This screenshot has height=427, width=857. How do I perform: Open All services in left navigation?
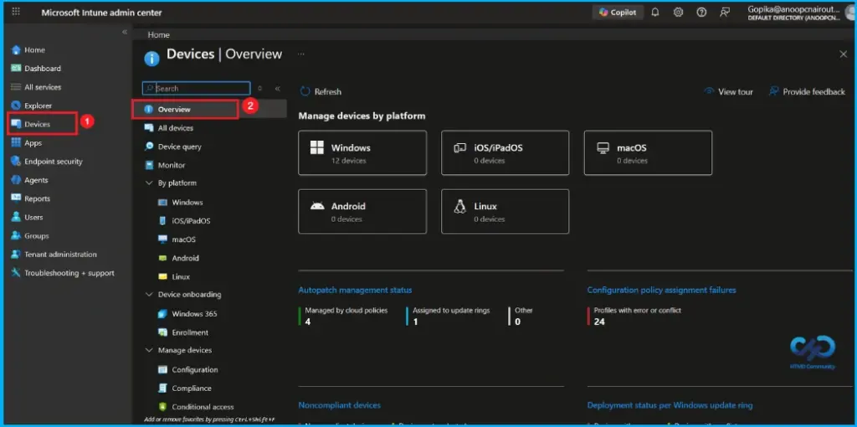[x=43, y=87]
